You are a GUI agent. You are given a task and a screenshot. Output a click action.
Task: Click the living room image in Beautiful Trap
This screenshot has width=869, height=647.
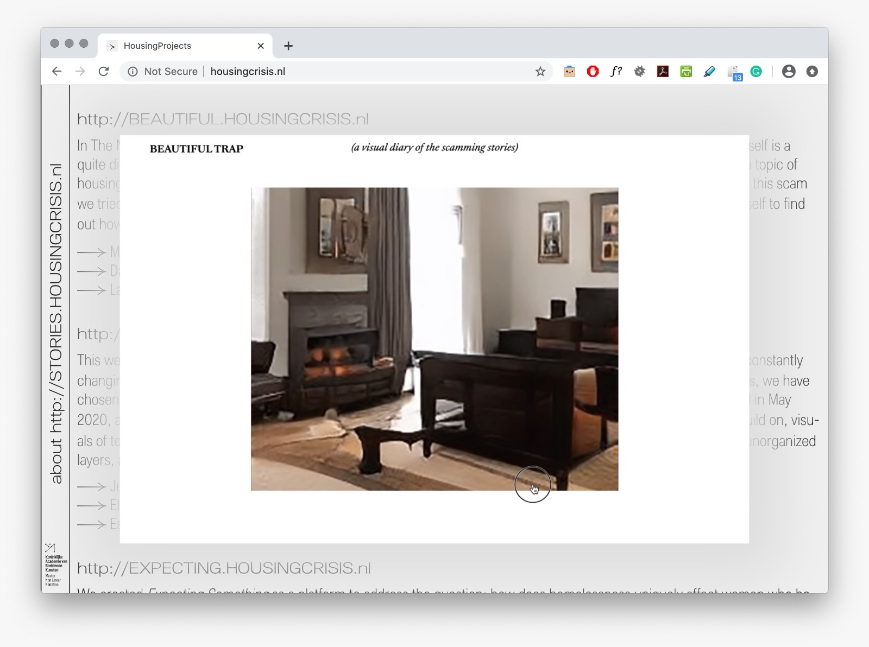434,339
